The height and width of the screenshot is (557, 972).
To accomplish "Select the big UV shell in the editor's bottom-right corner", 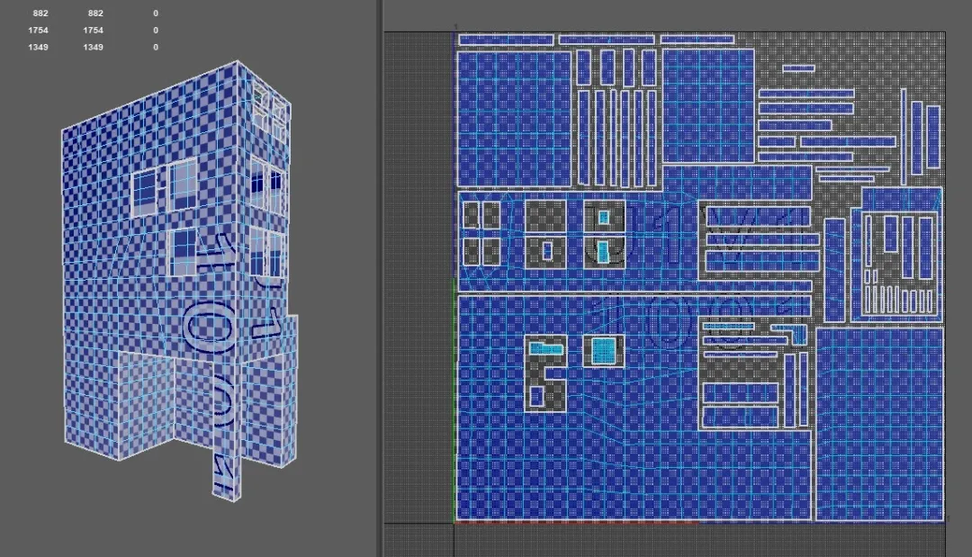I will click(x=879, y=424).
